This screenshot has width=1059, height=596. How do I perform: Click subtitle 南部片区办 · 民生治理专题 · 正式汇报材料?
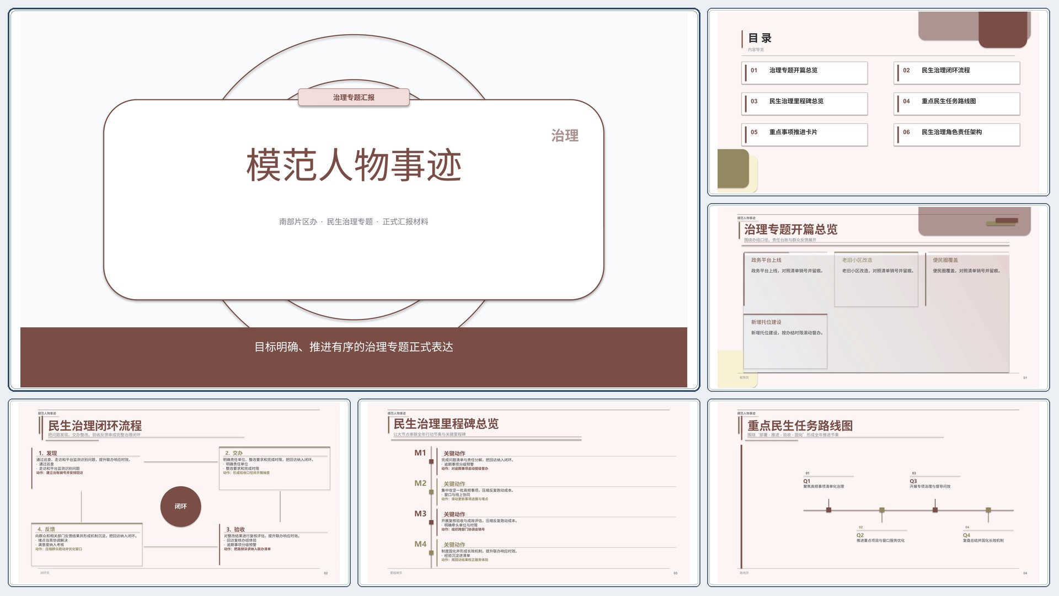[x=354, y=222]
